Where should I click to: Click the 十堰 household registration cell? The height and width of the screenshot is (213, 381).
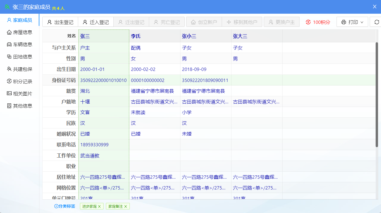pyautogui.click(x=104, y=102)
